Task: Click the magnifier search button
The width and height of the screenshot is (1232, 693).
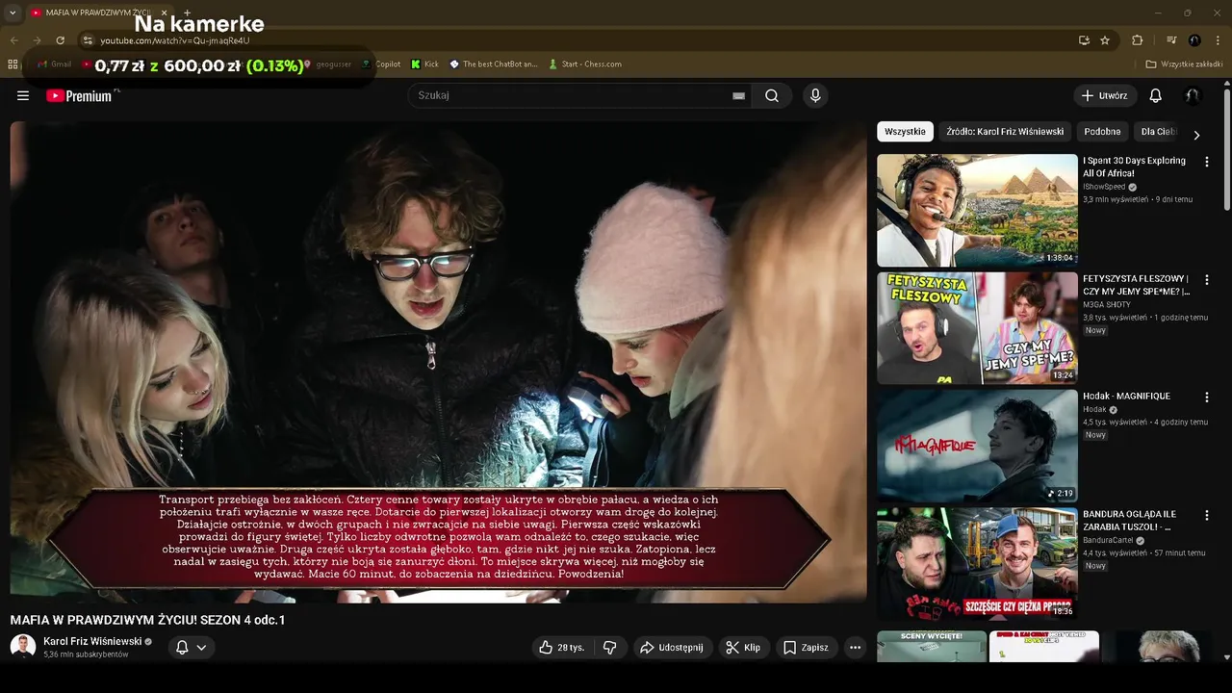Action: (772, 95)
